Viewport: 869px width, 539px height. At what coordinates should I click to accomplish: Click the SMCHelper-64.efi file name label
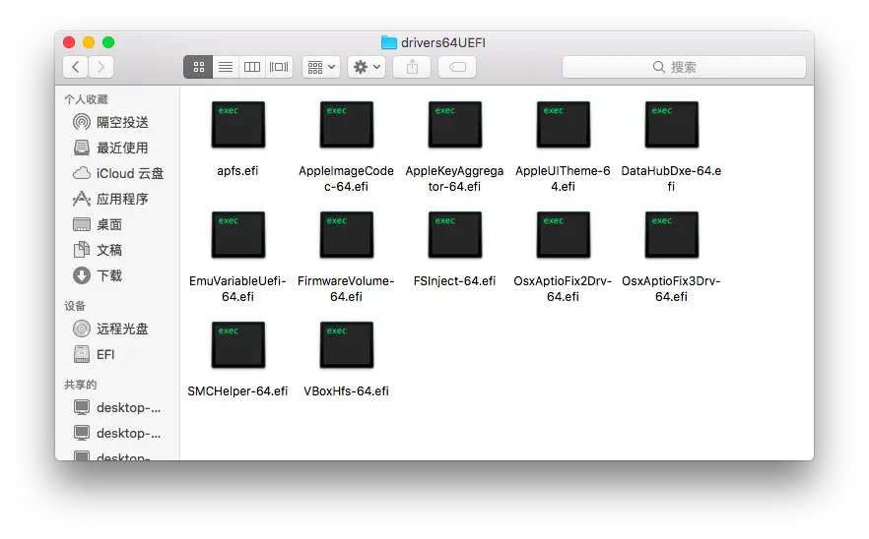pyautogui.click(x=237, y=391)
